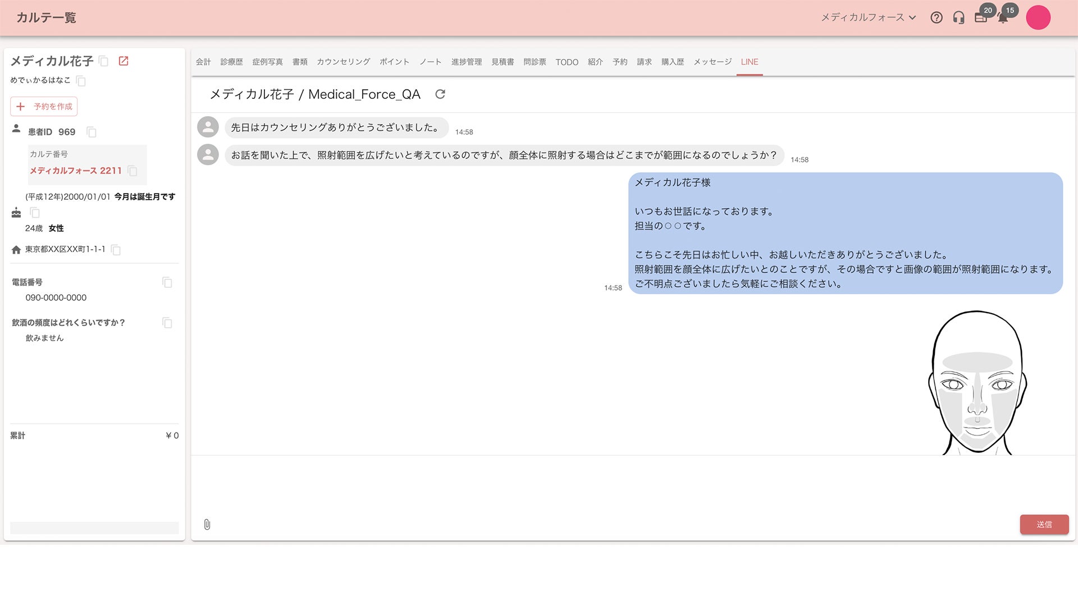Open patient in new window icon

(124, 61)
